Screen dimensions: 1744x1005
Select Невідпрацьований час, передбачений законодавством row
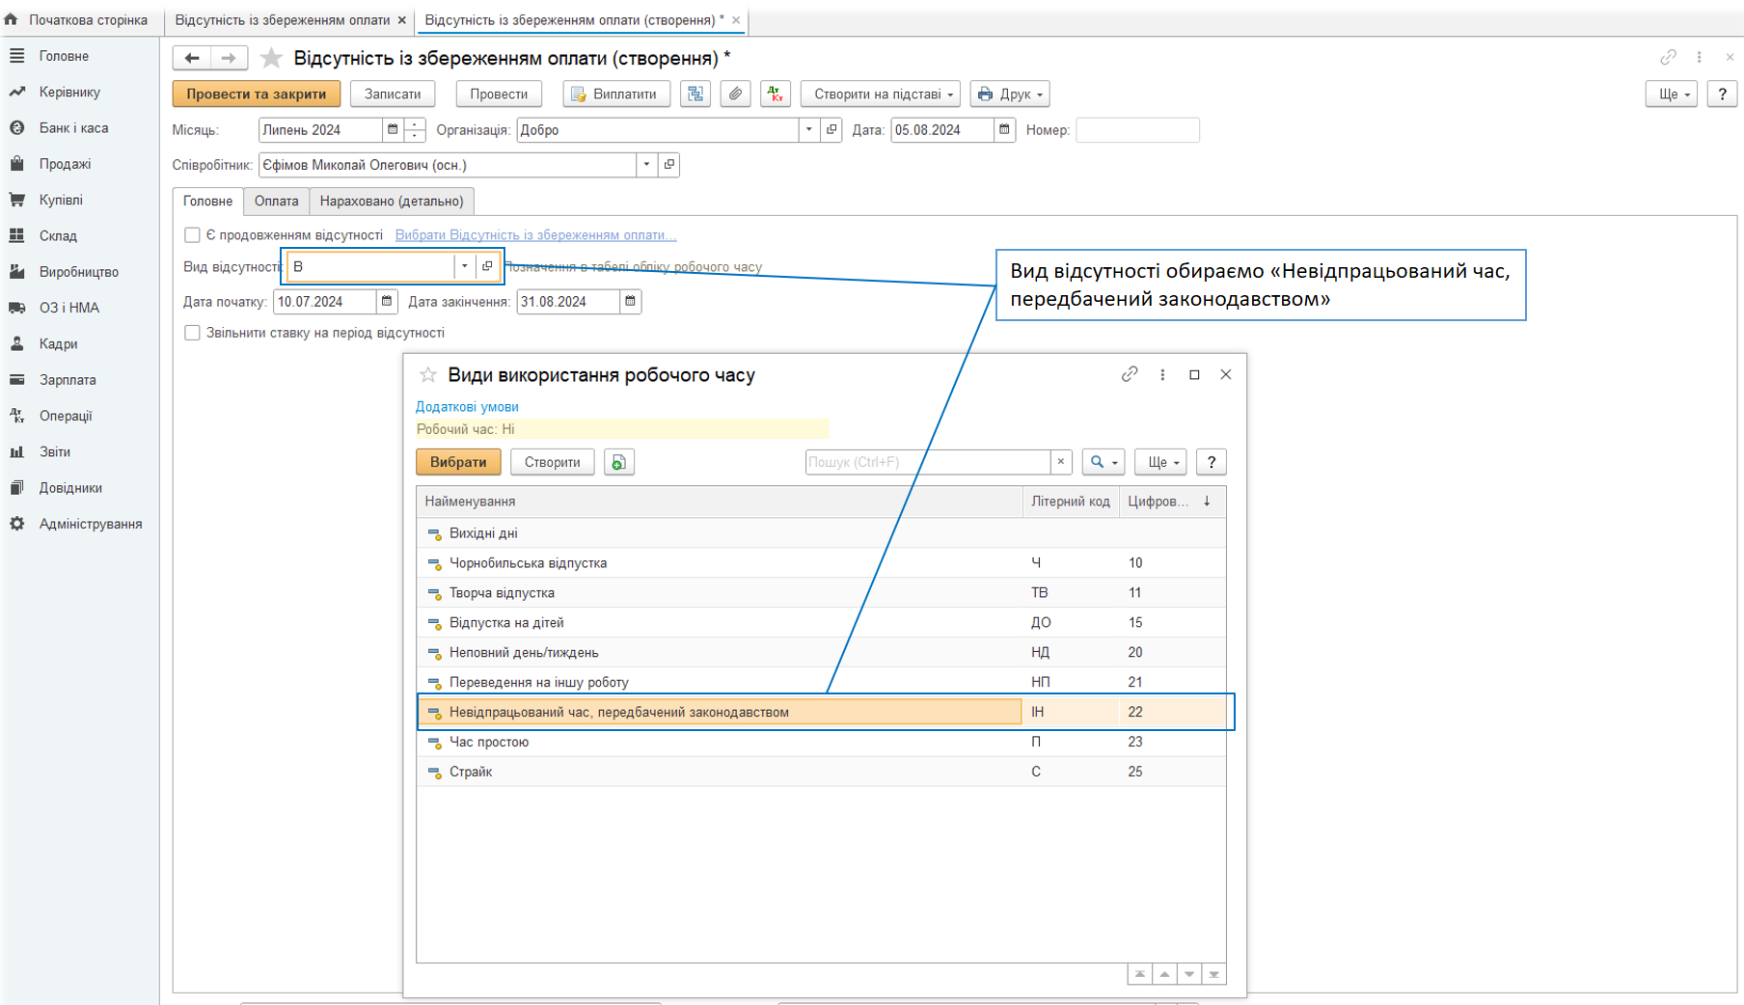coord(821,712)
